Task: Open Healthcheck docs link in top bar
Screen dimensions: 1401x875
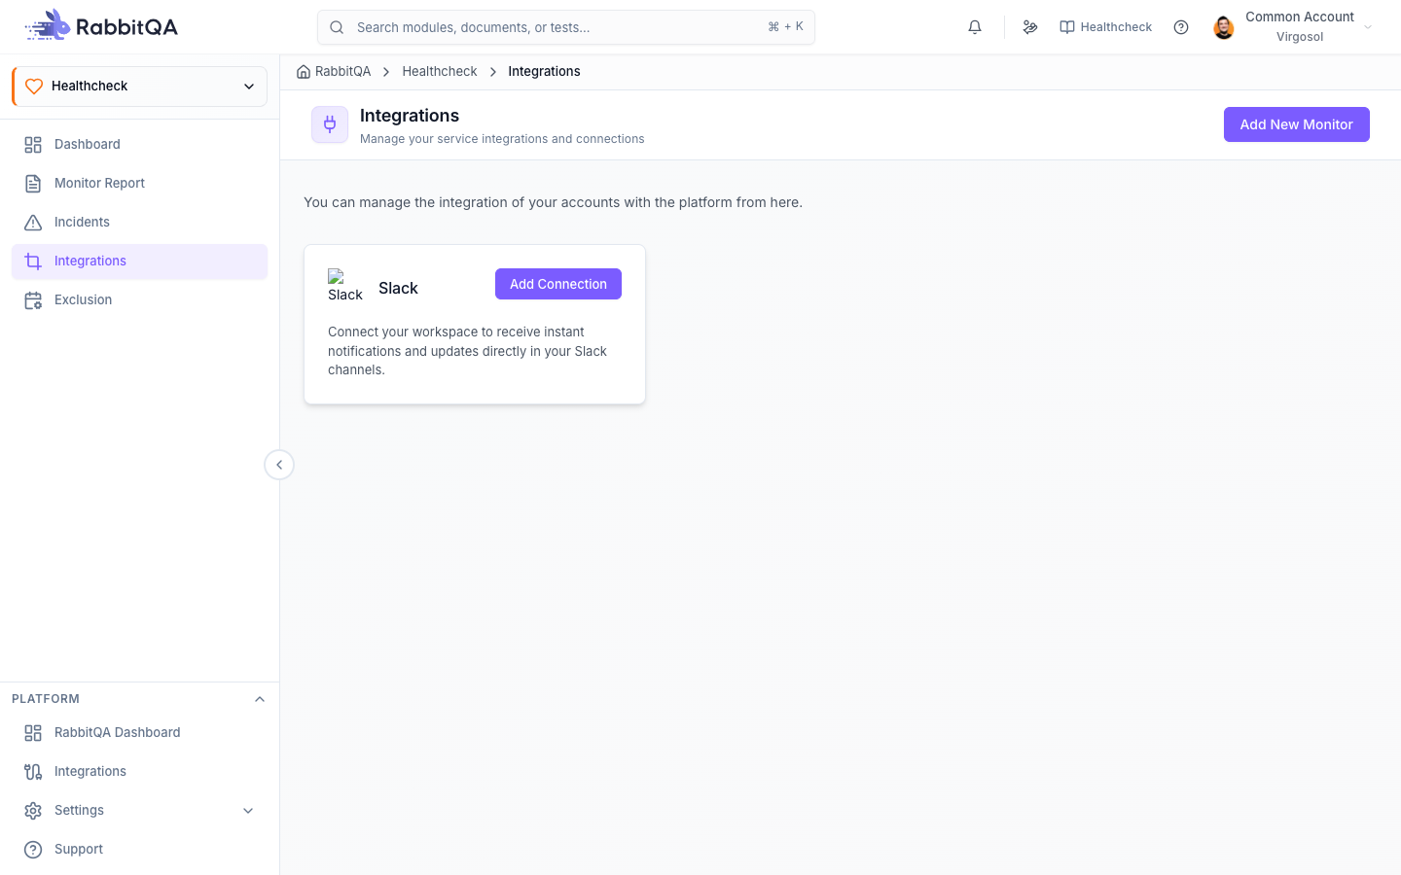Action: (1105, 27)
